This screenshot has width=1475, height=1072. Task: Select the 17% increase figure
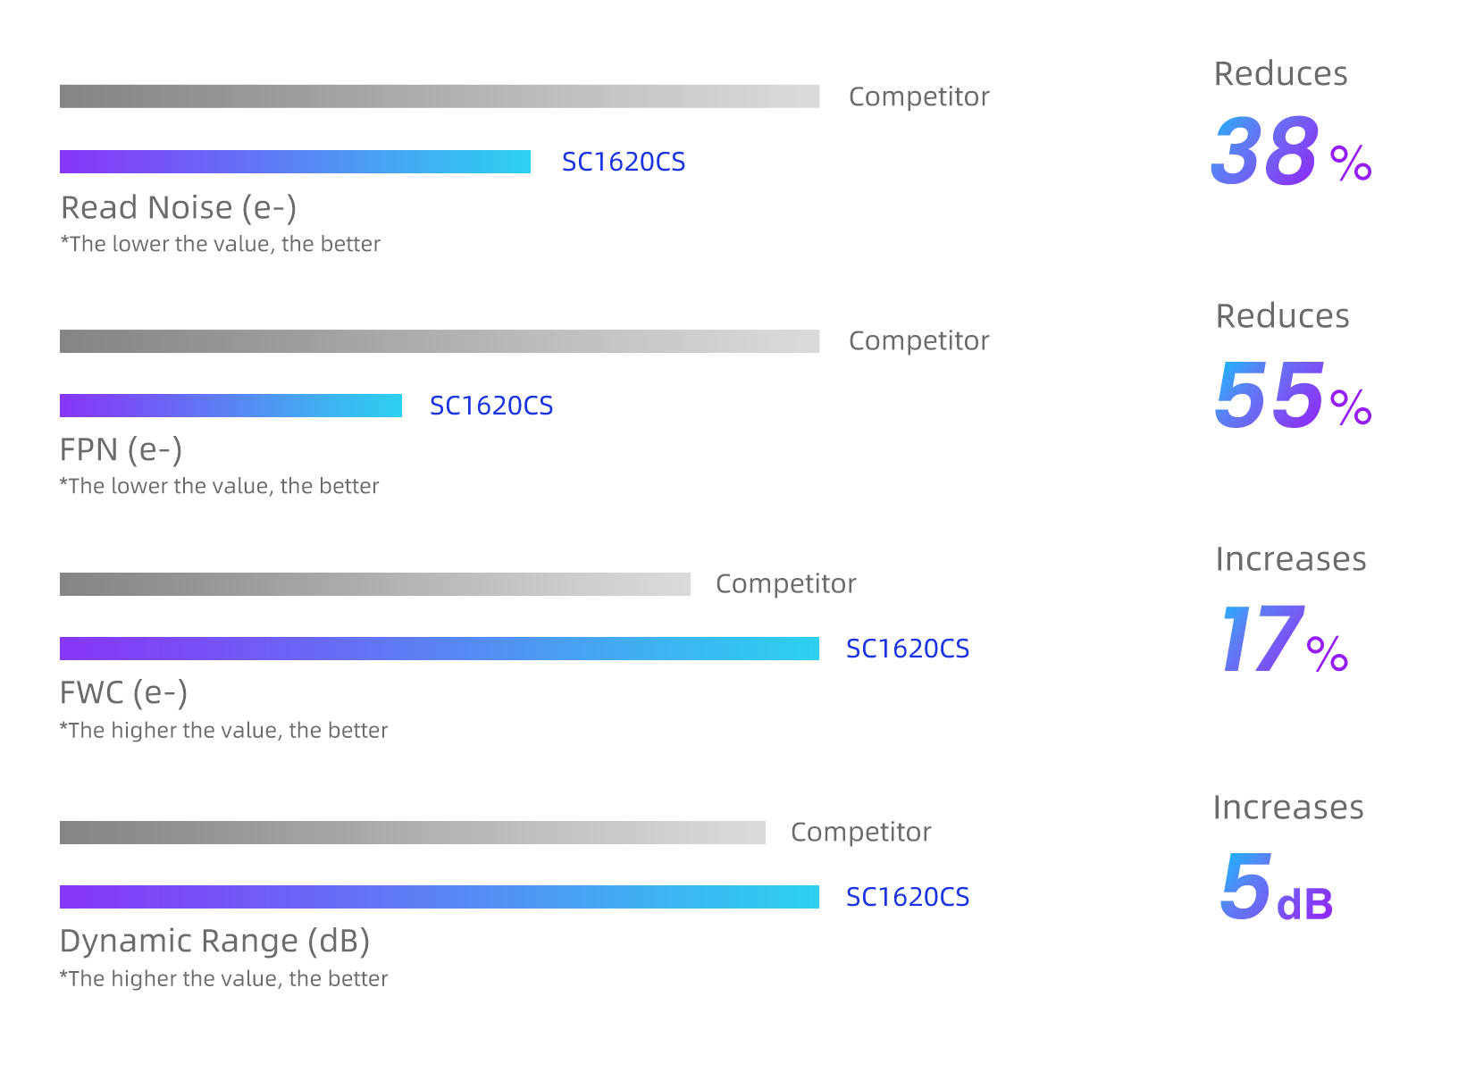[x=1283, y=639]
